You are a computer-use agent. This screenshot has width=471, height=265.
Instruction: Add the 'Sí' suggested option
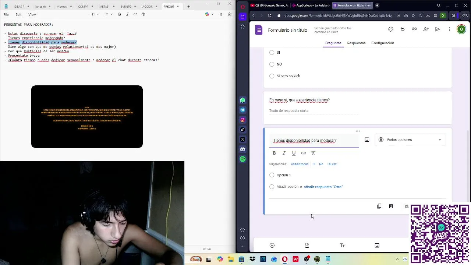pyautogui.click(x=314, y=164)
